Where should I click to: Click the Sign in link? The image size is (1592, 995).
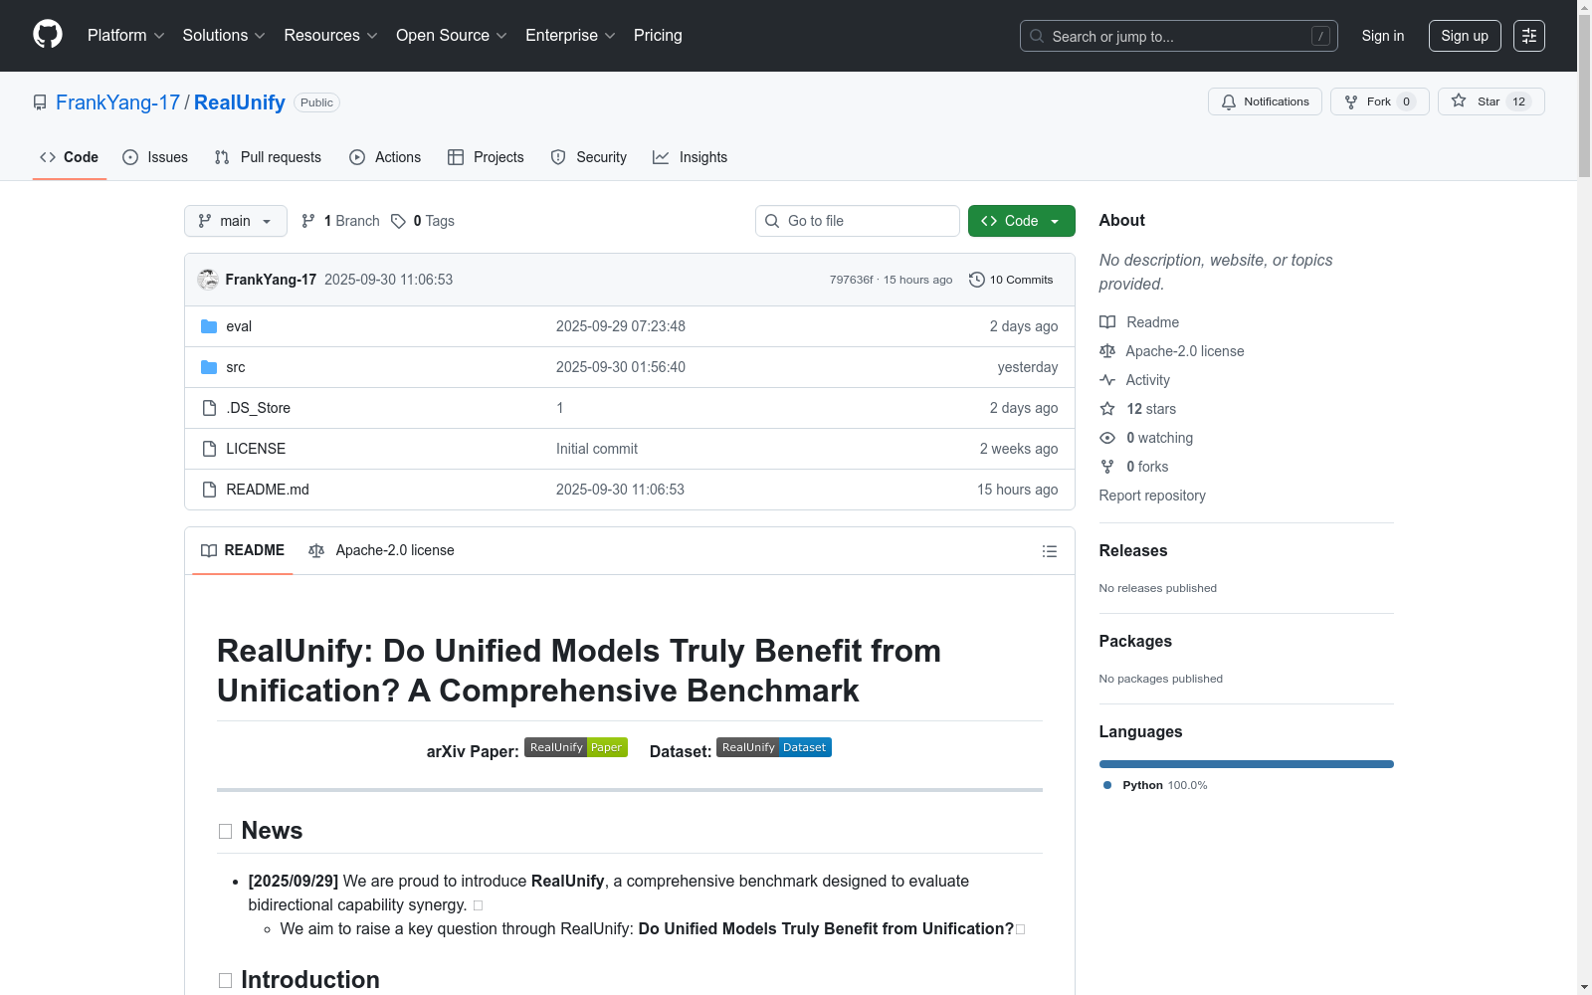(1383, 36)
